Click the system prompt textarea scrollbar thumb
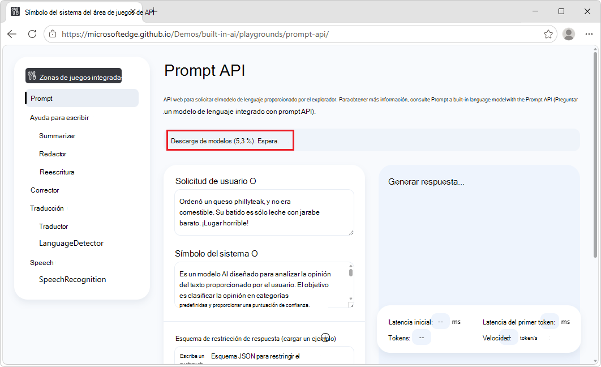This screenshot has width=601, height=367. [x=351, y=272]
